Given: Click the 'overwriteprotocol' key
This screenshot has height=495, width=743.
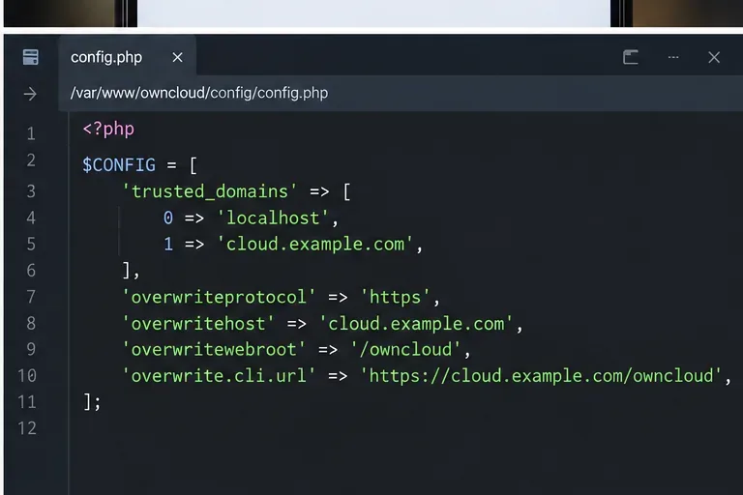Looking at the screenshot, I should coord(219,297).
